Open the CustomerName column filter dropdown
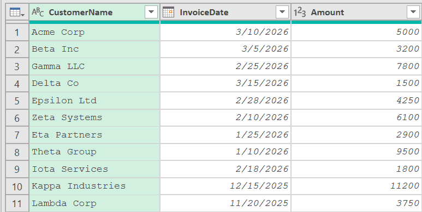This screenshot has height=212, width=422. pyautogui.click(x=151, y=12)
